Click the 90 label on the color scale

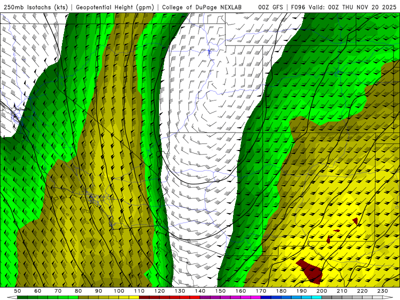coord(98,291)
